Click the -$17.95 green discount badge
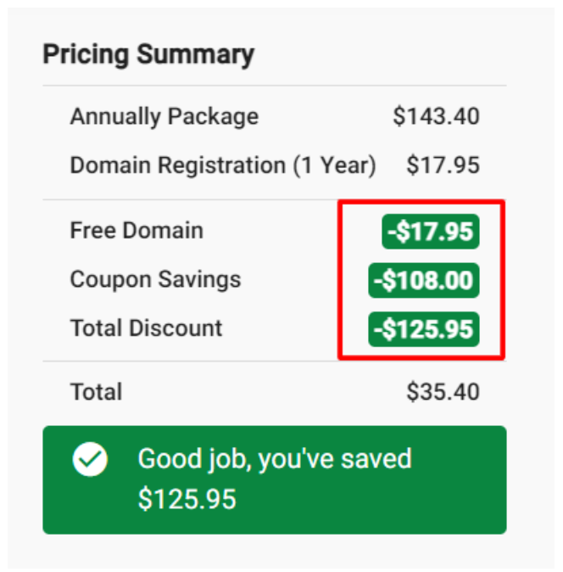Image resolution: width=563 pixels, height=572 pixels. tap(431, 232)
